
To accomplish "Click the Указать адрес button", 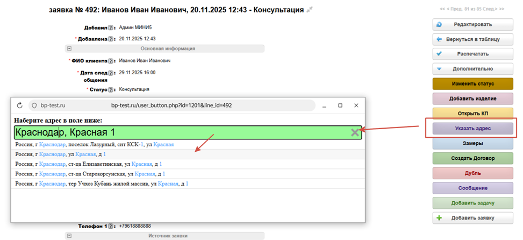I will [472, 129].
